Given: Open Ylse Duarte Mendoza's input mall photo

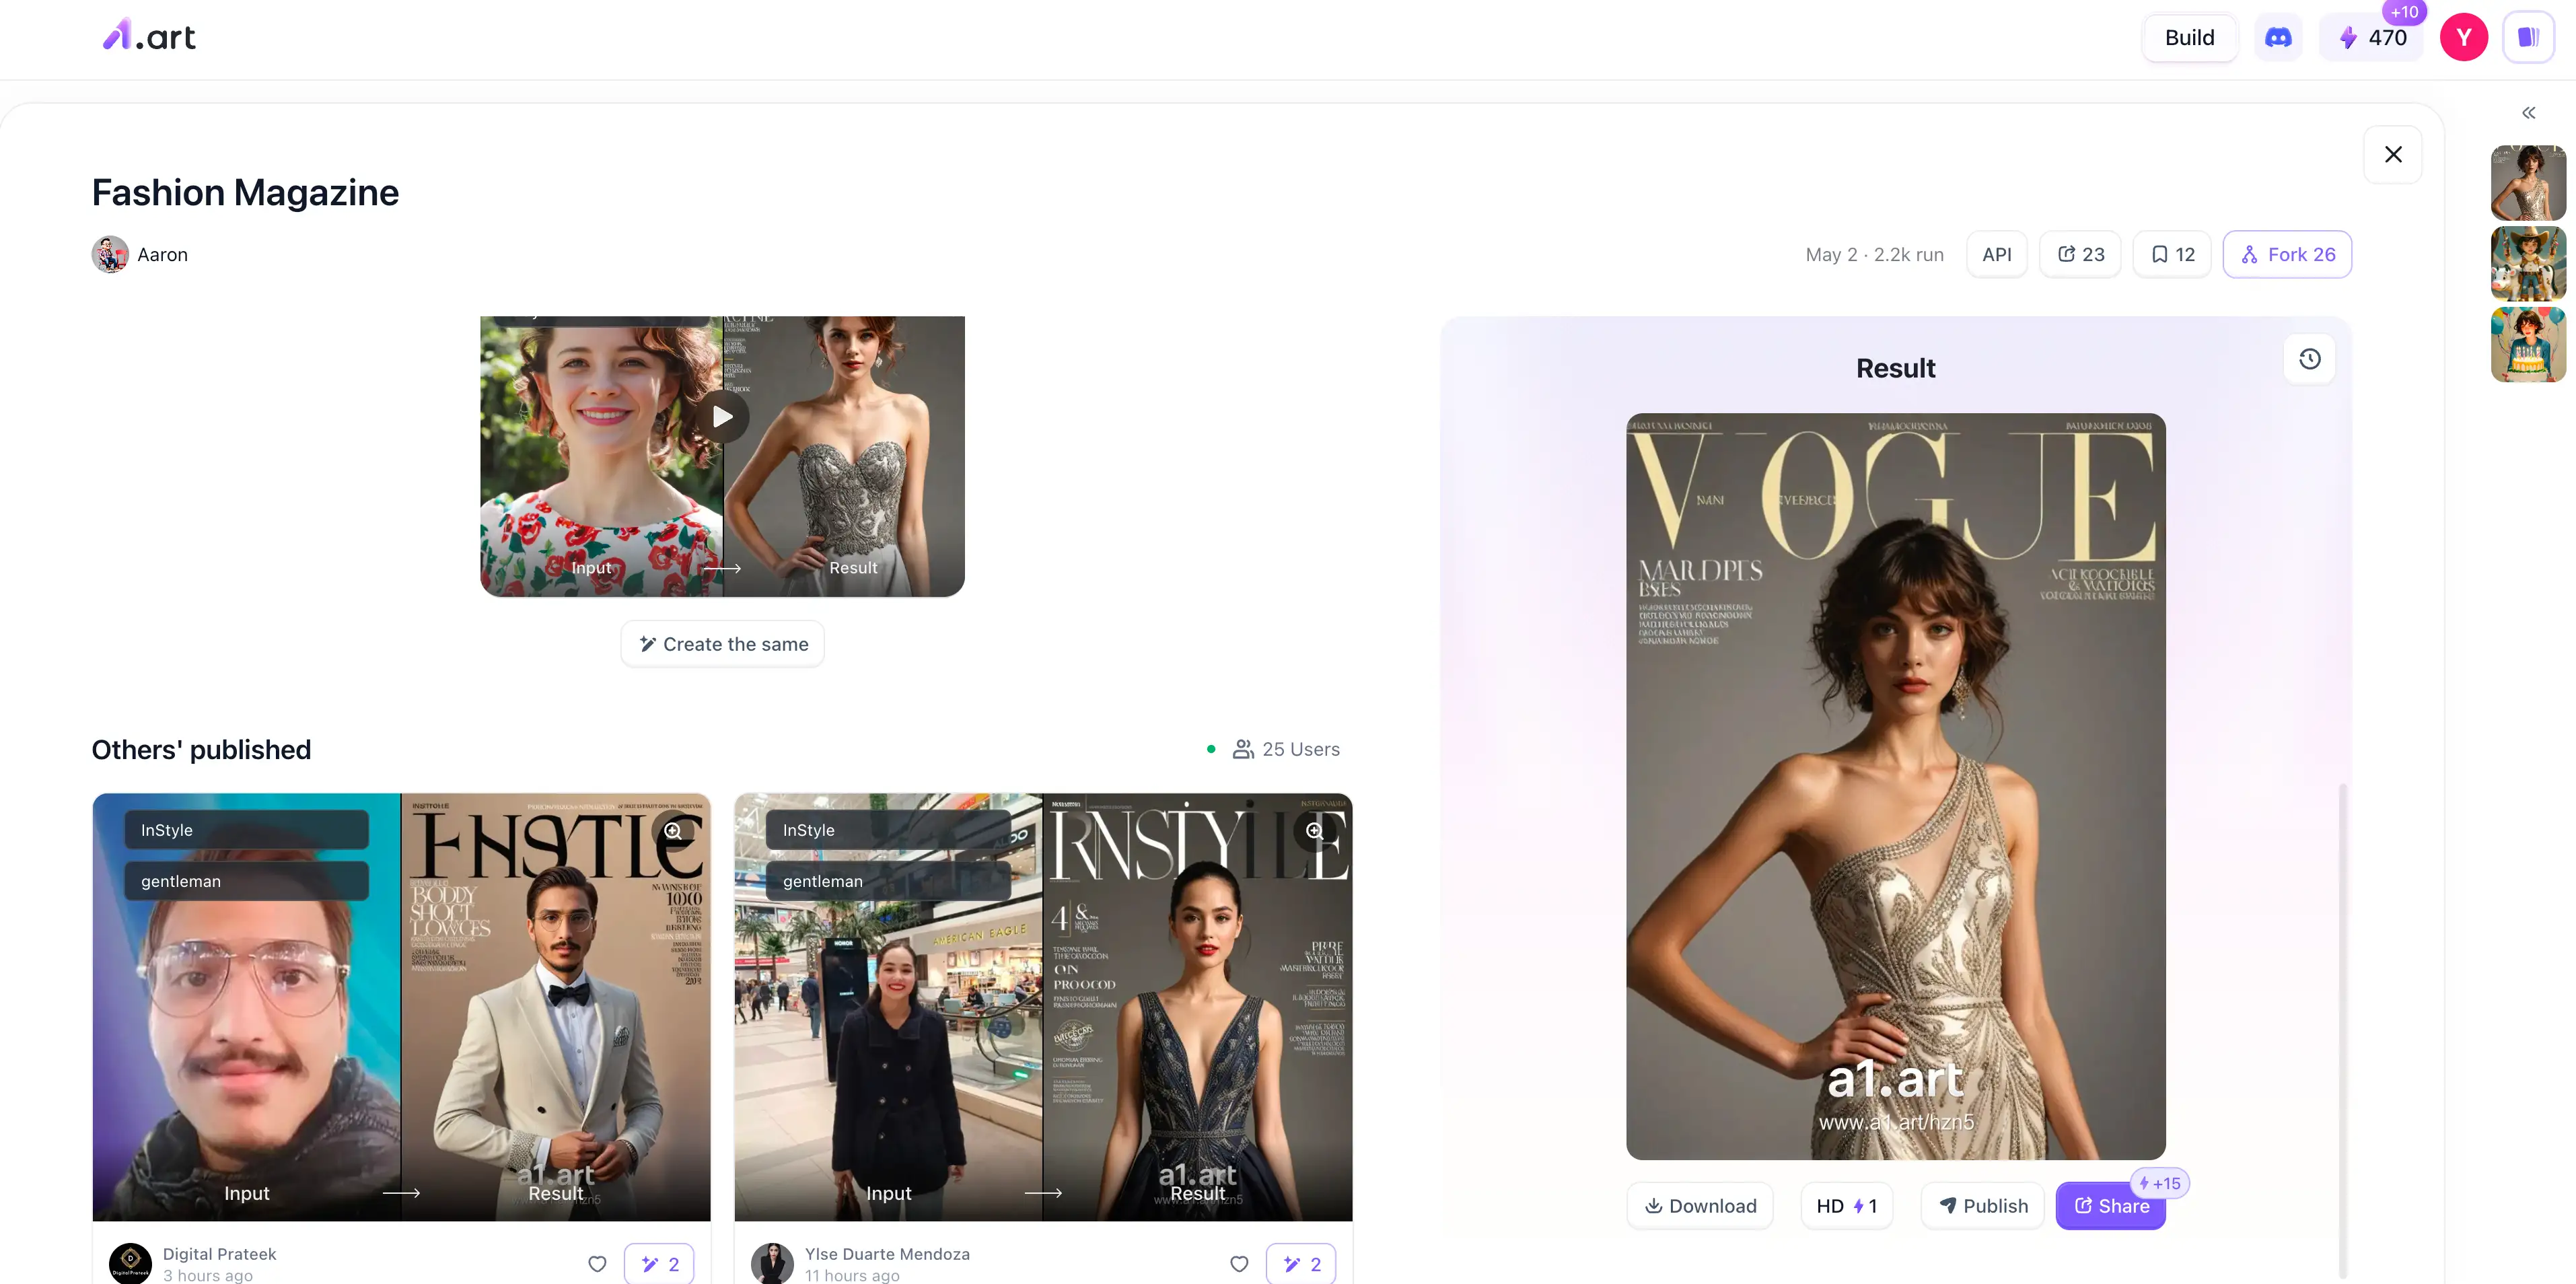Looking at the screenshot, I should tap(888, 1007).
